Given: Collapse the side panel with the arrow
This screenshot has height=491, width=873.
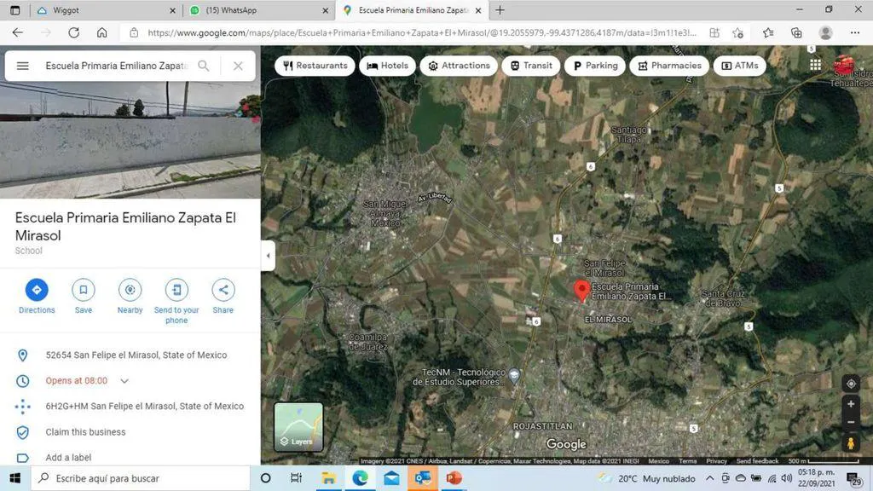Looking at the screenshot, I should click(x=268, y=256).
